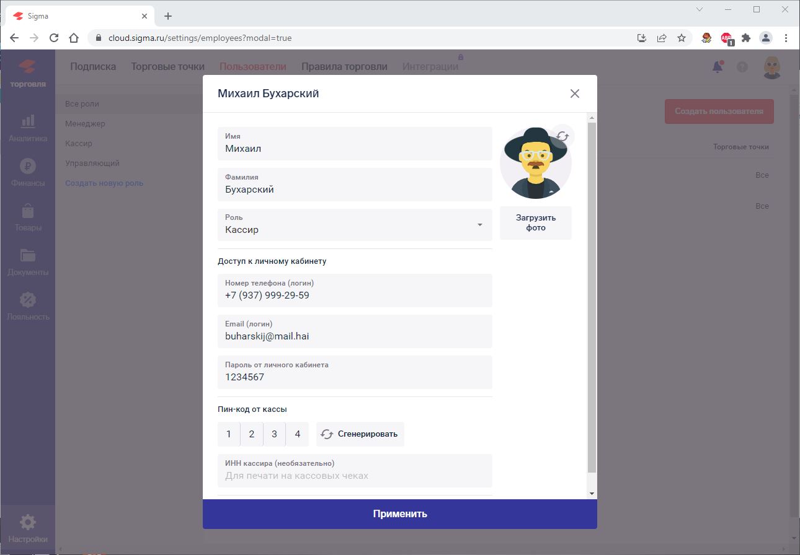Open Товары from the left sidebar

pos(28,216)
